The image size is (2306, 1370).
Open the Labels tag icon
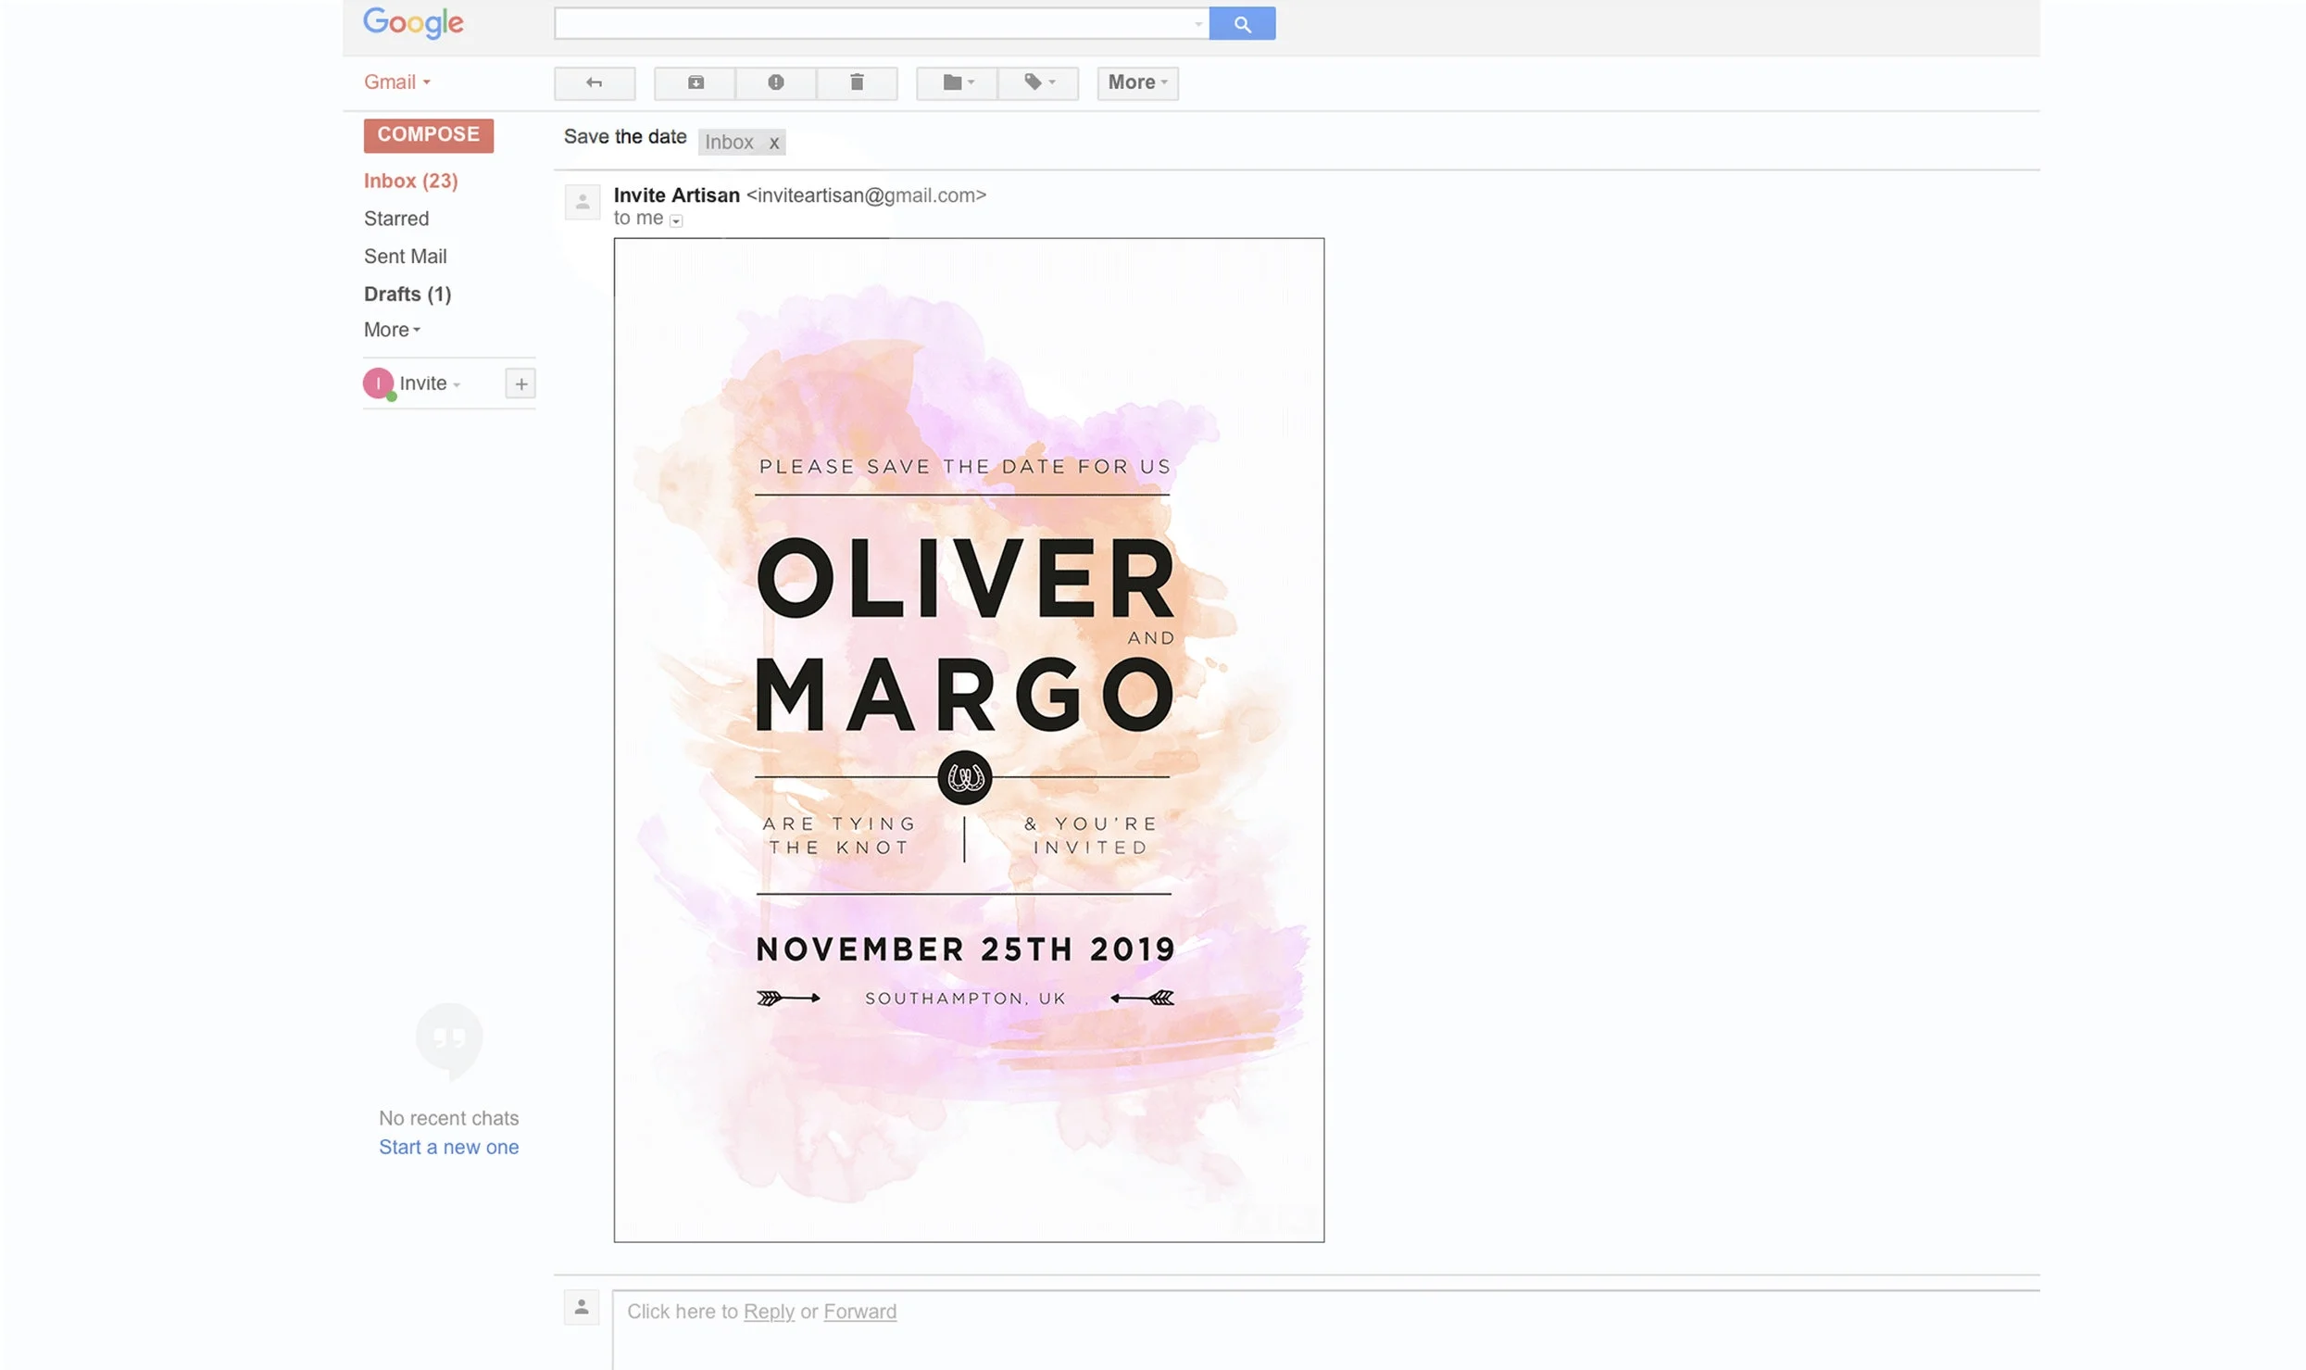[1038, 82]
